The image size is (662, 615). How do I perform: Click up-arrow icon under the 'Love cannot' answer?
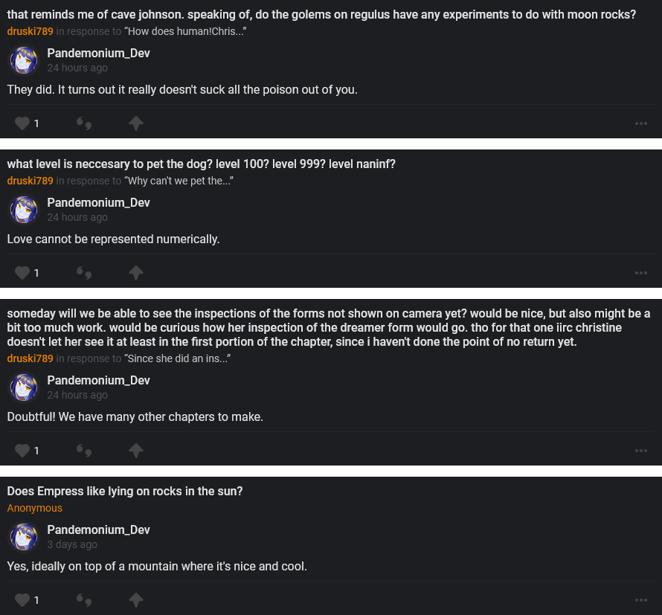(x=135, y=273)
